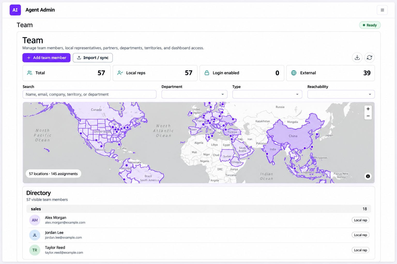Viewport: 397px width, 264px height.
Task: Click Import / sync button
Action: (93, 58)
